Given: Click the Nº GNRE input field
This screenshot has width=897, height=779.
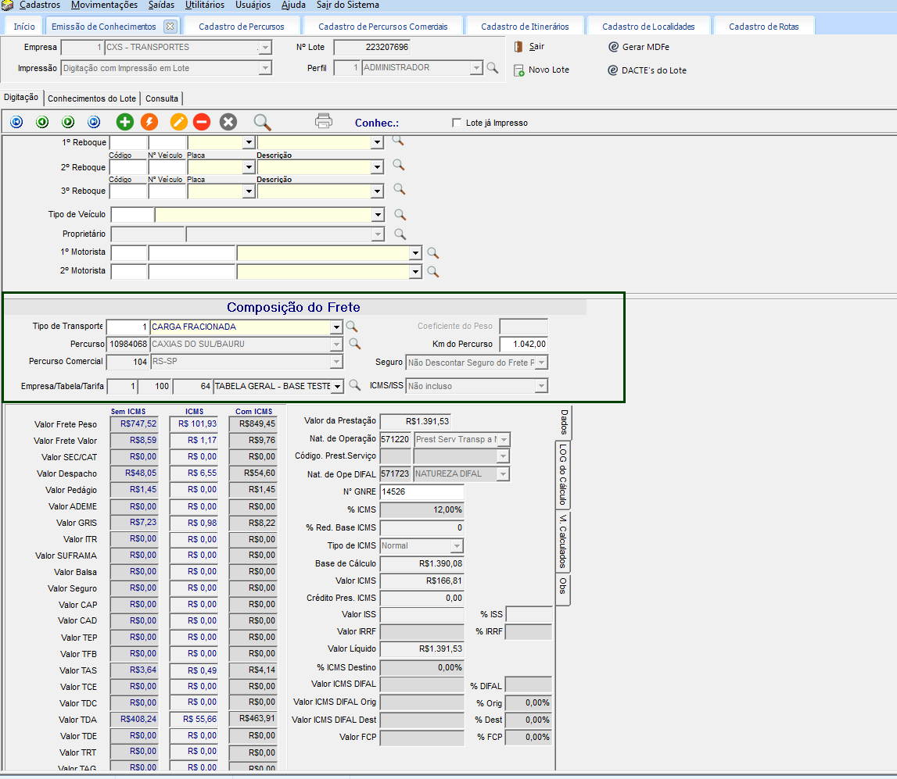Looking at the screenshot, I should pyautogui.click(x=421, y=492).
